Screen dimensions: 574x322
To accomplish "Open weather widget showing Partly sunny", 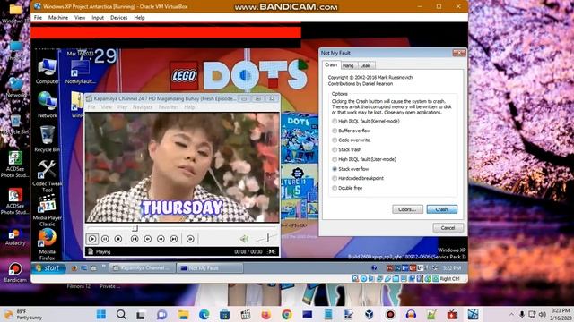I will tap(23, 314).
